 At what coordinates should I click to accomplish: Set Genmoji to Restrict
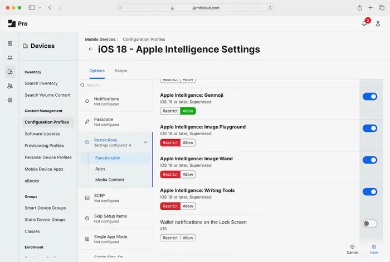[170, 111]
